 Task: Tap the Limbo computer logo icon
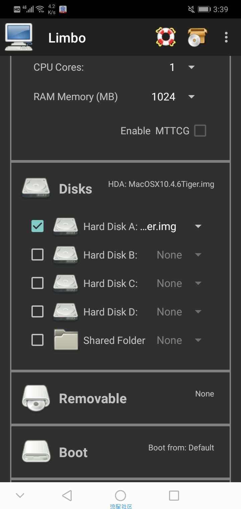pyautogui.click(x=19, y=37)
